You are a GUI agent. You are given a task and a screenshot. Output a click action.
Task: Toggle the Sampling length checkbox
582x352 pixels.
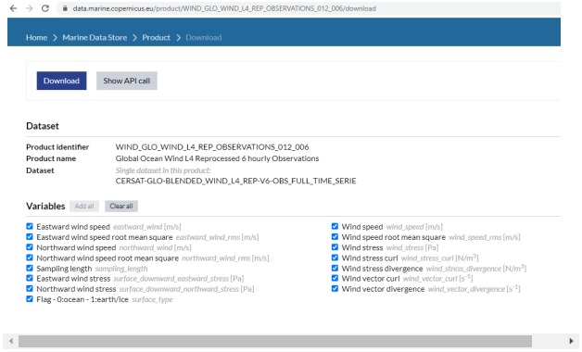[30, 268]
